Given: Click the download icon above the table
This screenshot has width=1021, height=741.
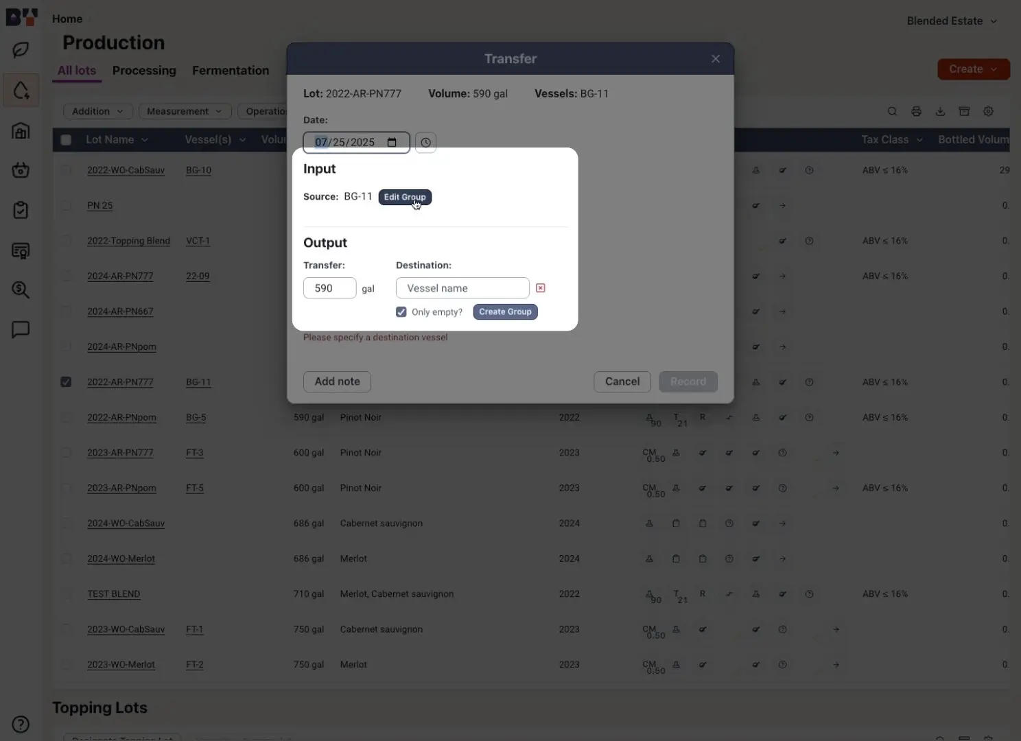Looking at the screenshot, I should coord(940,111).
